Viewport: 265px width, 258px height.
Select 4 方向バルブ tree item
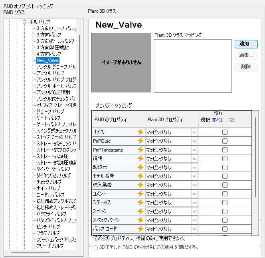tap(49, 54)
